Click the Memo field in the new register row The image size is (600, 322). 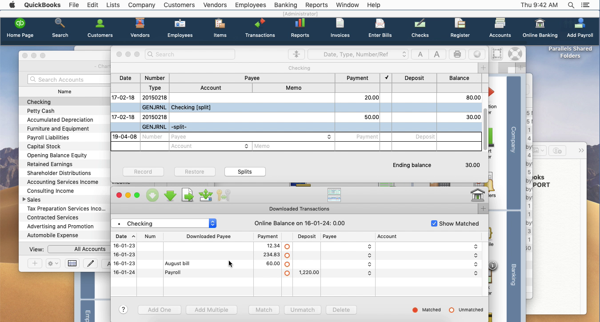tap(293, 146)
